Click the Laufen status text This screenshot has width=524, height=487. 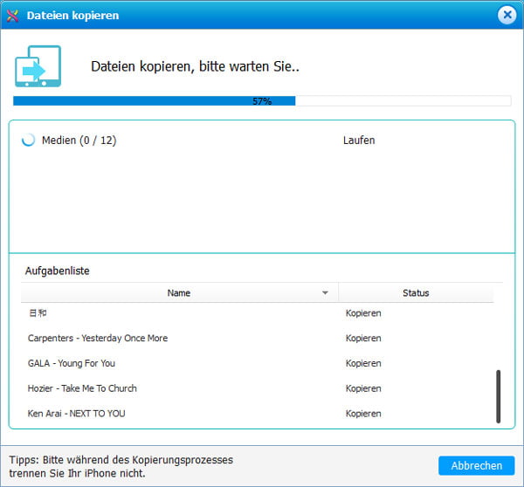coord(359,141)
